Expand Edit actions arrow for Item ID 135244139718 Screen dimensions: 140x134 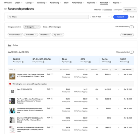click(x=52, y=89)
